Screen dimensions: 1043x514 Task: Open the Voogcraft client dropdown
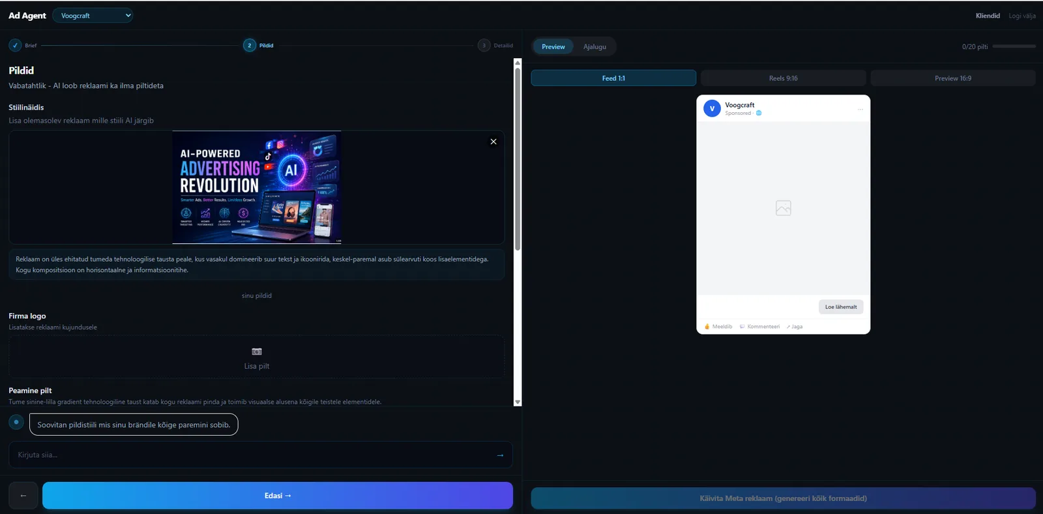(x=93, y=16)
